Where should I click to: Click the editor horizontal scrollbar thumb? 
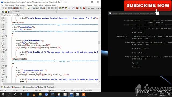28,84
